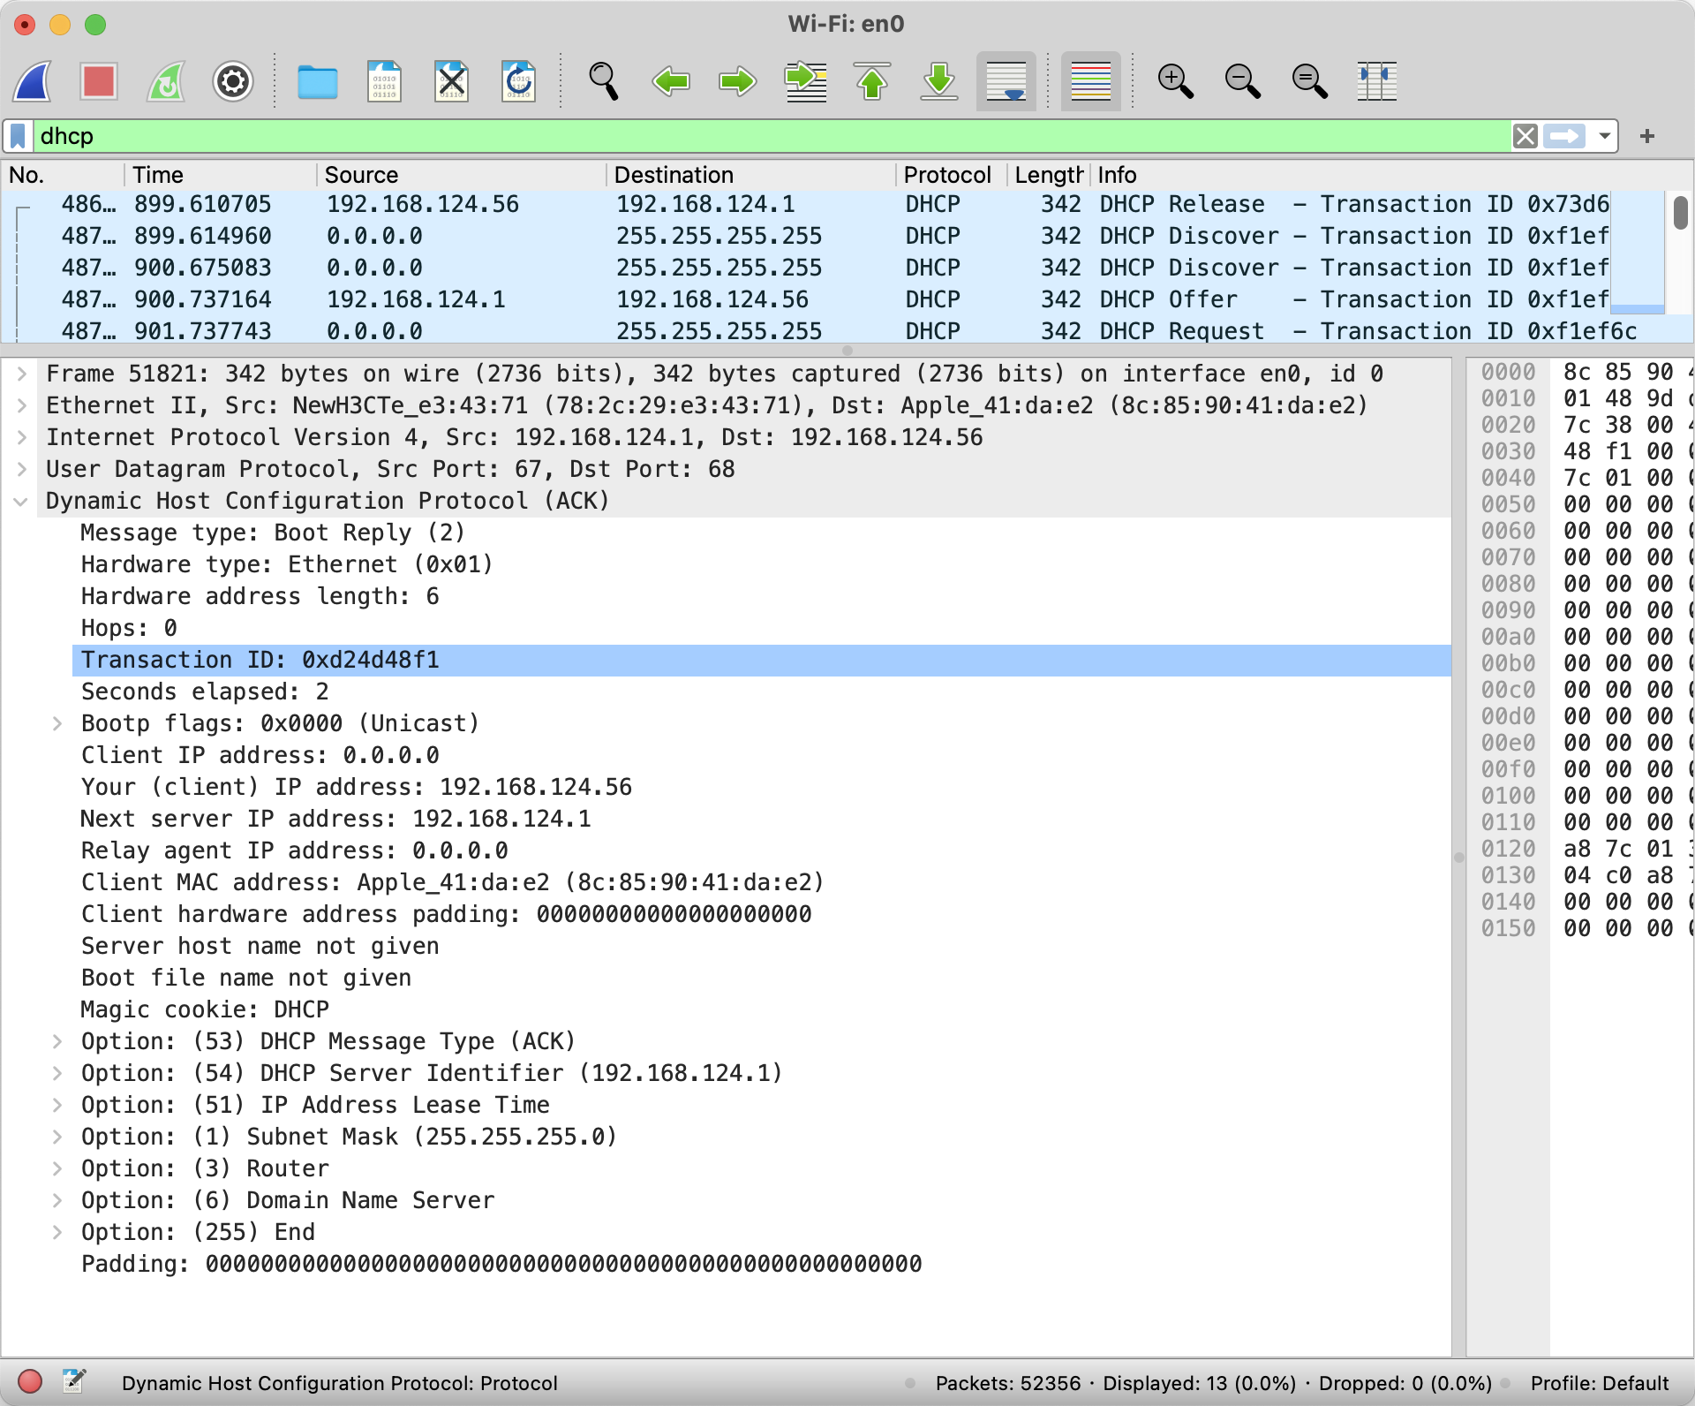Go forward in packet history
The width and height of the screenshot is (1695, 1406).
pyautogui.click(x=737, y=81)
